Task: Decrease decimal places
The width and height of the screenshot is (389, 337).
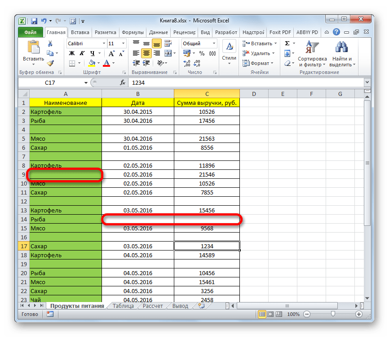Action: pos(197,63)
